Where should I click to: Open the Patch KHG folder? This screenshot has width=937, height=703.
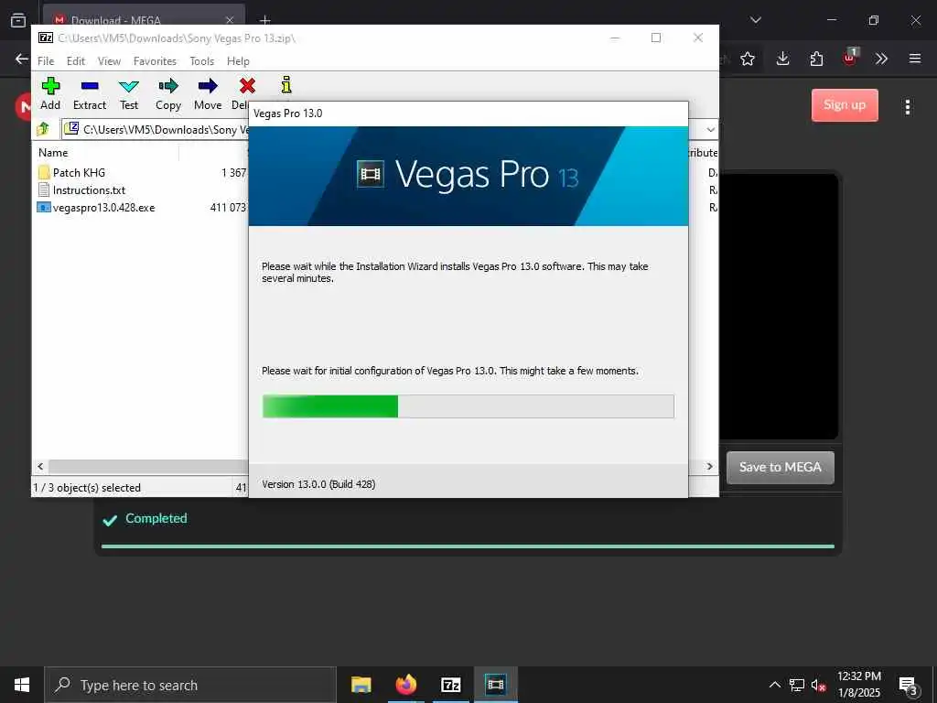click(x=79, y=173)
